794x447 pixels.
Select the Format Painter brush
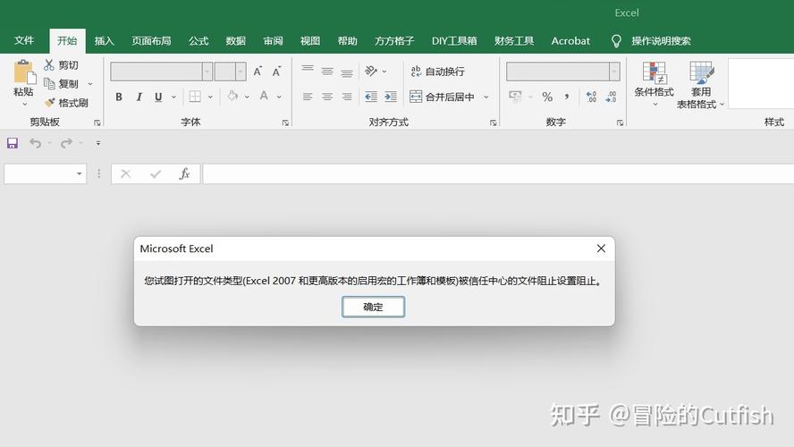click(50, 103)
